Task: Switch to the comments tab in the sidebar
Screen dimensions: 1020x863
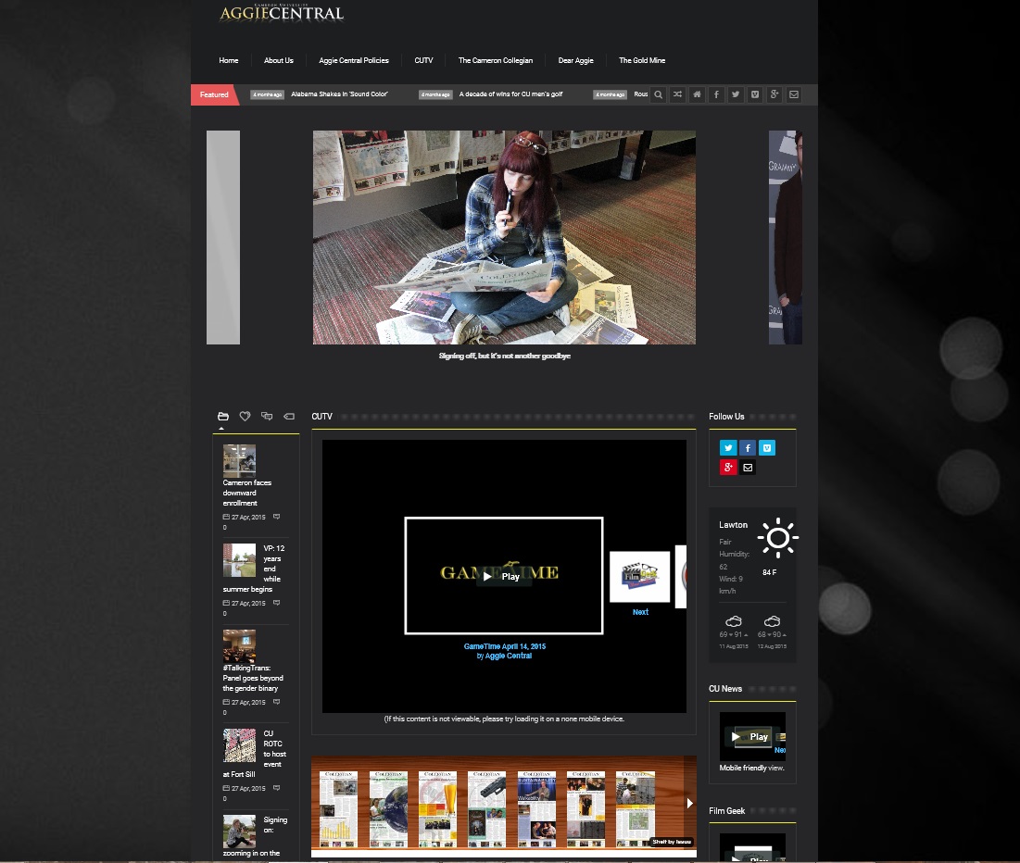Action: (x=267, y=417)
